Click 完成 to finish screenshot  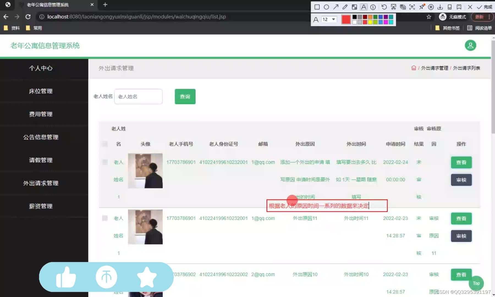(485, 7)
